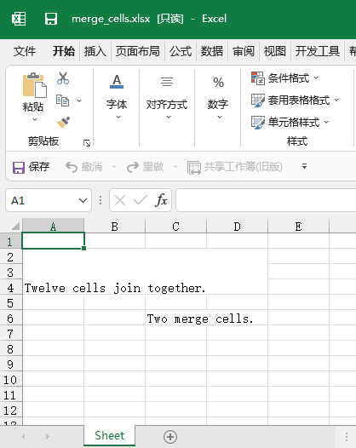Click the 保存 save button in quick toolbar
This screenshot has width=356, height=448.
tap(32, 167)
